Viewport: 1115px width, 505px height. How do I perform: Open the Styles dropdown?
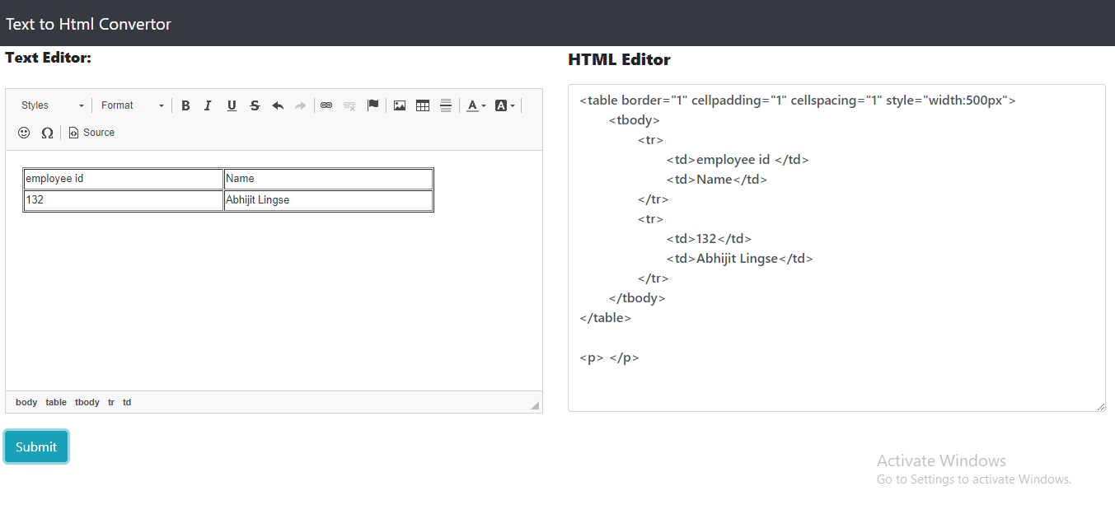point(52,105)
